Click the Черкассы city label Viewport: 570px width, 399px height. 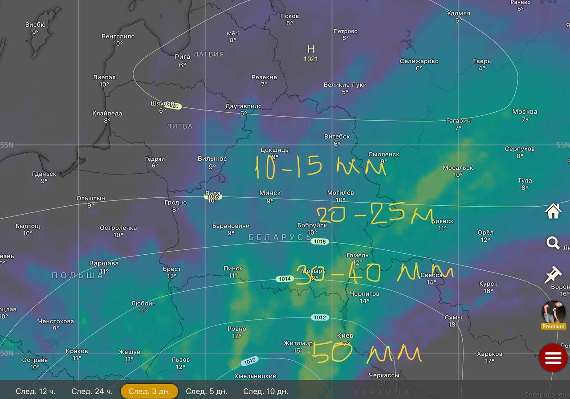pos(384,375)
